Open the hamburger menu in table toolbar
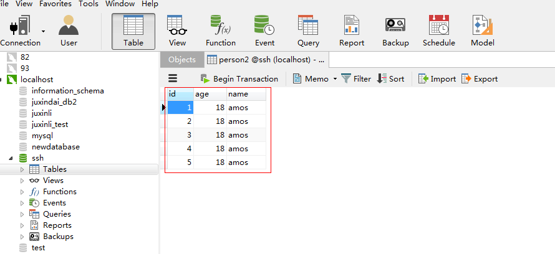 tap(173, 78)
